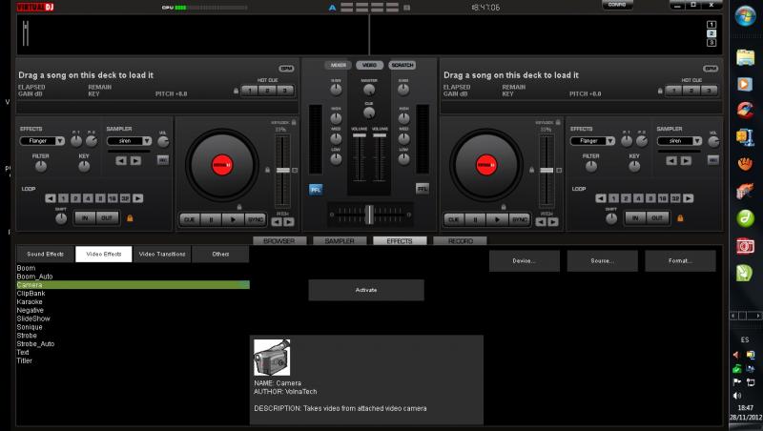Click the system tray volume speaker icon

(x=736, y=396)
